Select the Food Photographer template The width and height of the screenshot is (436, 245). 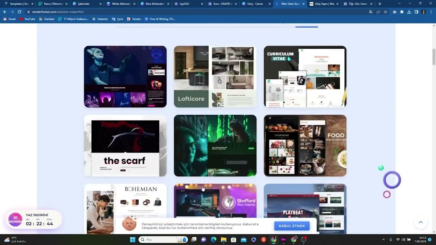pyautogui.click(x=305, y=146)
